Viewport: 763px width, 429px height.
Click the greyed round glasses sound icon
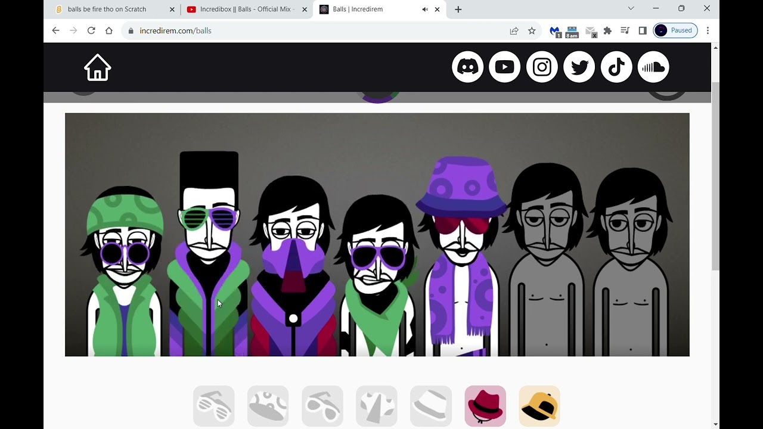pyautogui.click(x=322, y=406)
